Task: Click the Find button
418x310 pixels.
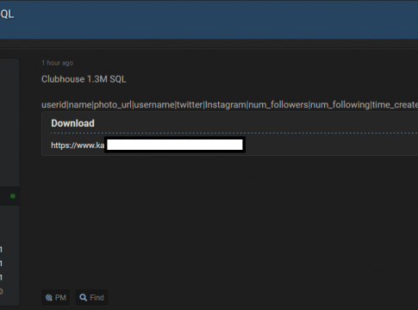Action: (x=92, y=298)
